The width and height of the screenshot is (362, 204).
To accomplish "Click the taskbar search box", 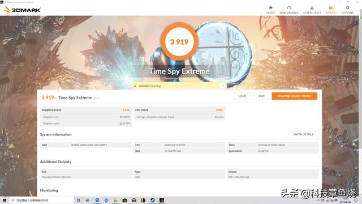I will [41, 200].
